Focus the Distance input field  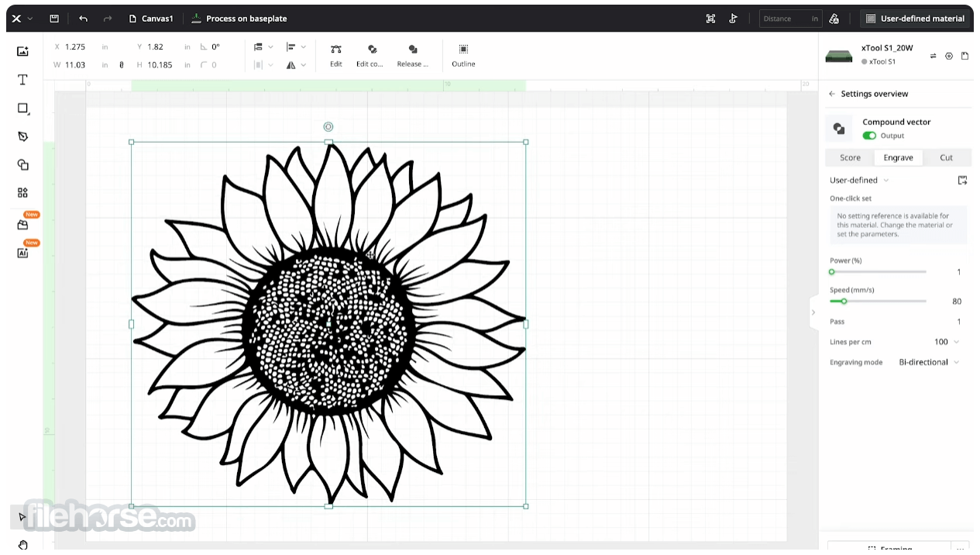click(x=790, y=19)
